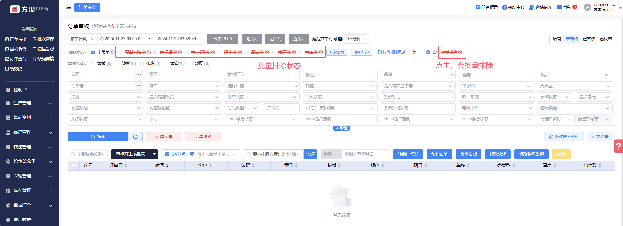The width and height of the screenshot is (623, 226).
Task: Open the 帮助中心 help center icon
Action: tap(504, 7)
